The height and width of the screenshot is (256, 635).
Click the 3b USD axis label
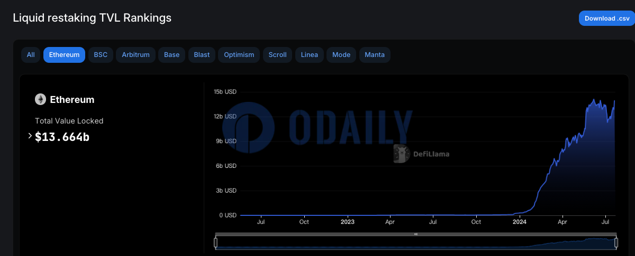pos(226,191)
